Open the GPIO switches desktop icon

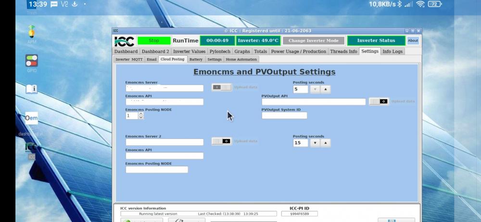click(x=31, y=61)
